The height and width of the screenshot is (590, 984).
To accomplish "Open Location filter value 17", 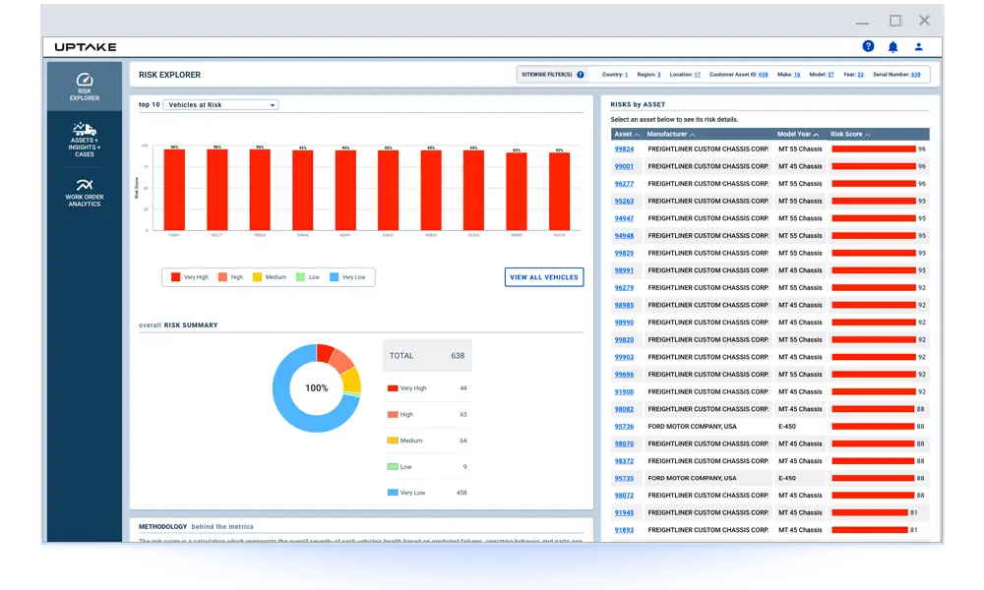I will coord(697,75).
